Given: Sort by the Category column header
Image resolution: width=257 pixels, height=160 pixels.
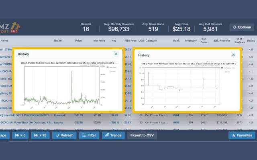Looking at the screenshot, I should (x=151, y=40).
